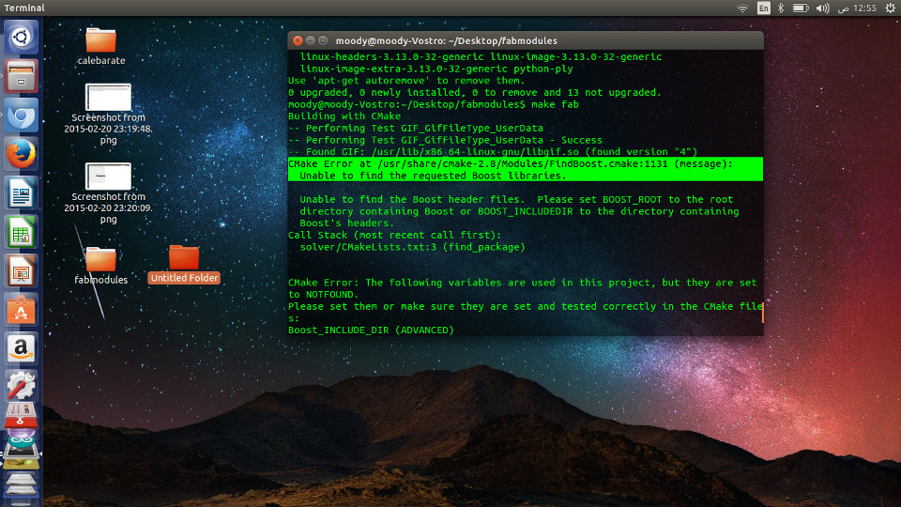Open the Bluetooth indicator menu

pos(781,8)
